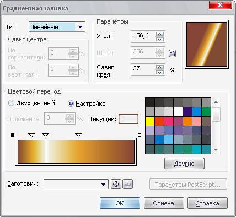Pick the yellow swatch in the palette
Screen dimensions: 236x217
(150, 121)
